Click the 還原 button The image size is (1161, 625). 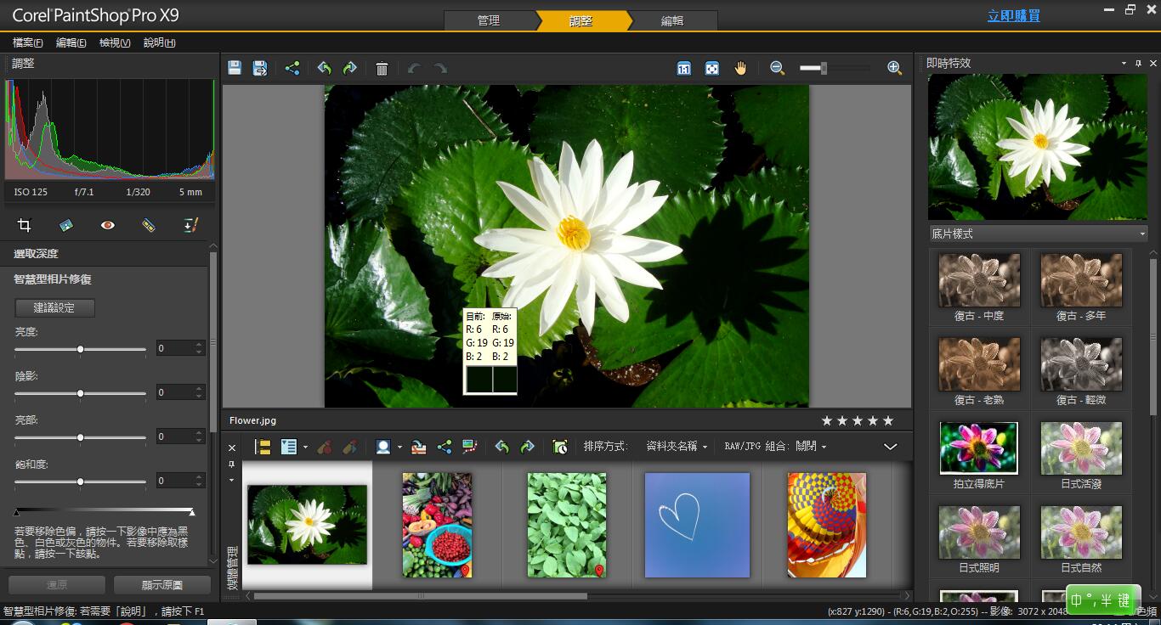[x=57, y=584]
